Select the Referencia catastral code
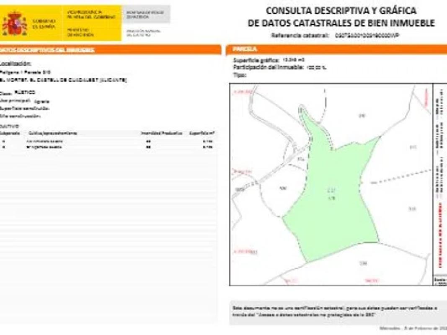Image resolution: width=447 pixels, height=335 pixels. 367,36
